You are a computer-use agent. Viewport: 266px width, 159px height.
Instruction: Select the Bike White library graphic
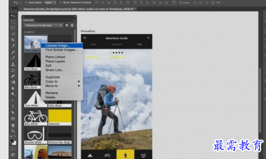(x=36, y=117)
